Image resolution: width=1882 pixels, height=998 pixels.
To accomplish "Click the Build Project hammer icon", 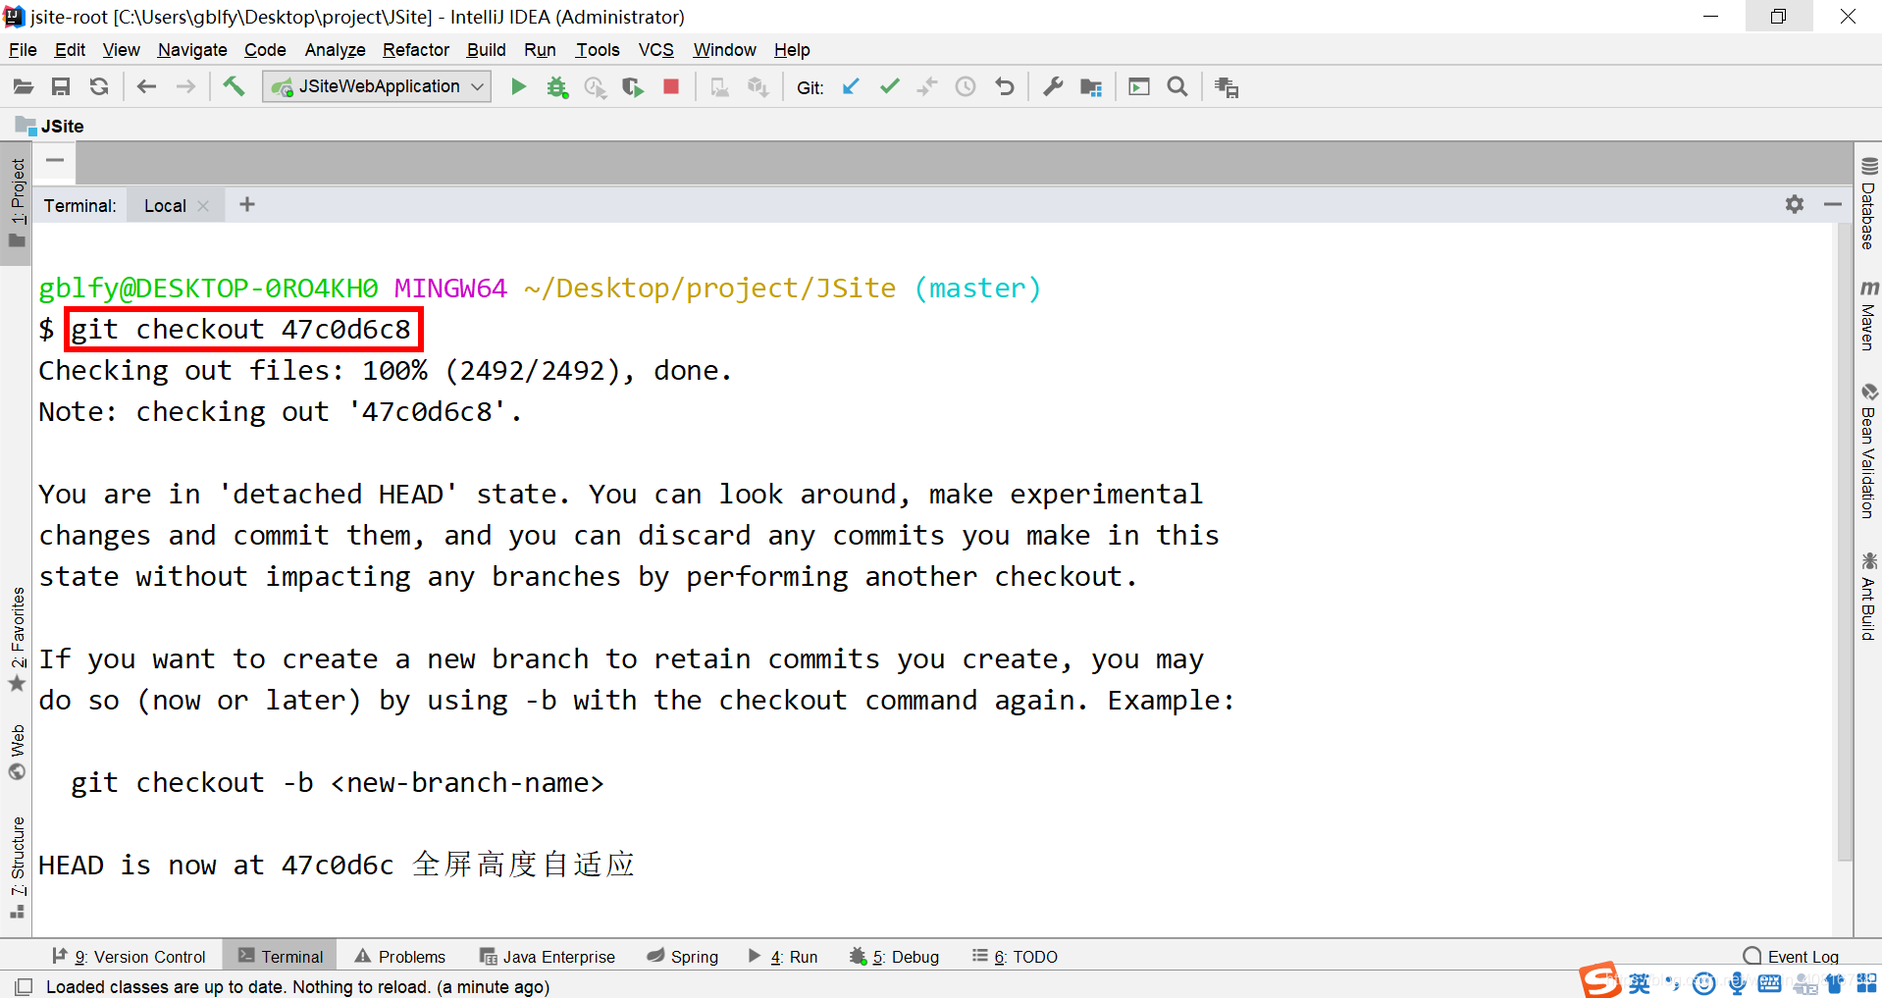I will coord(234,86).
